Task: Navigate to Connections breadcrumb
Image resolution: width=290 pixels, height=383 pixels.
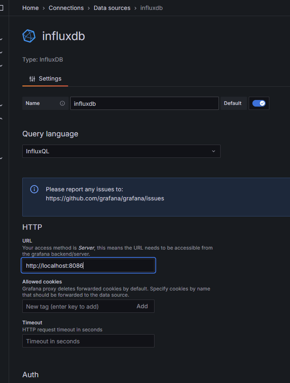Action: (x=66, y=8)
